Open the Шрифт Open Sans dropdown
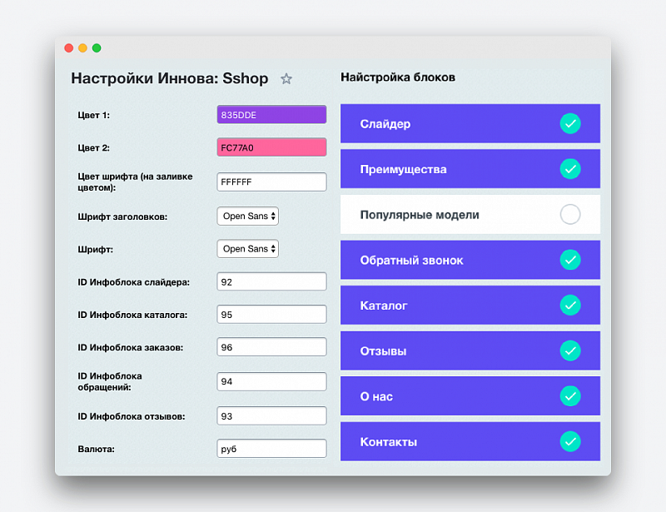The image size is (666, 512). [x=247, y=248]
